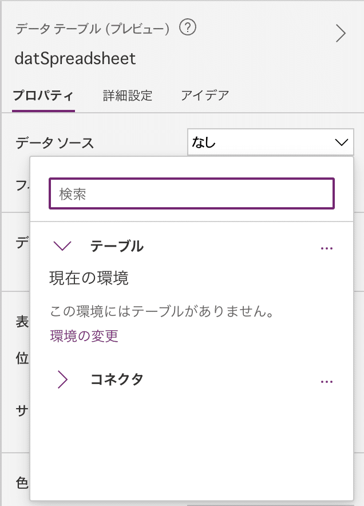This screenshot has width=364, height=506.
Task: Click the 現在の環境 heading
Action: click(89, 279)
